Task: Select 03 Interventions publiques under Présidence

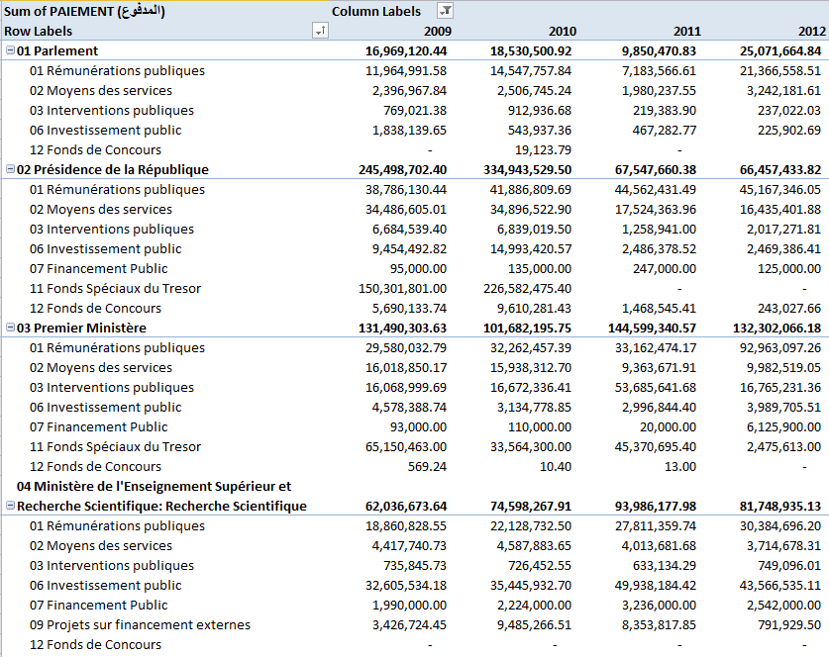Action: coord(112,230)
